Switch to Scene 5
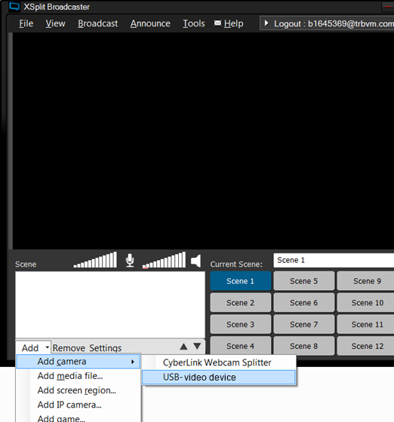Image resolution: width=394 pixels, height=422 pixels. [304, 281]
